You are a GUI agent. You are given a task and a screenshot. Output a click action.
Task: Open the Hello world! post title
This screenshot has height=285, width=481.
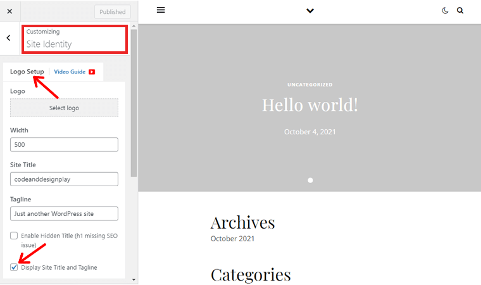coord(310,104)
